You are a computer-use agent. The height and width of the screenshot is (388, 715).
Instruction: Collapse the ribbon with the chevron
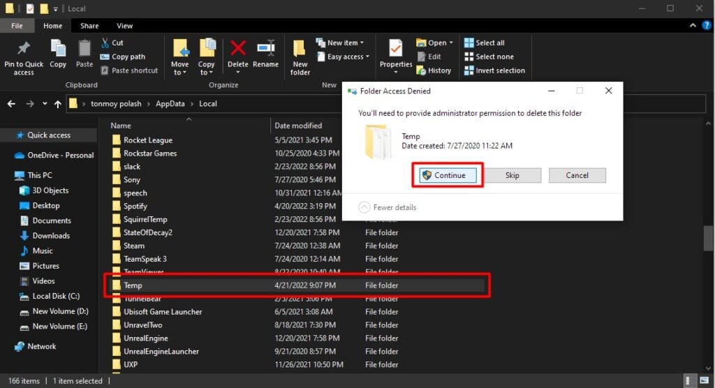[693, 26]
